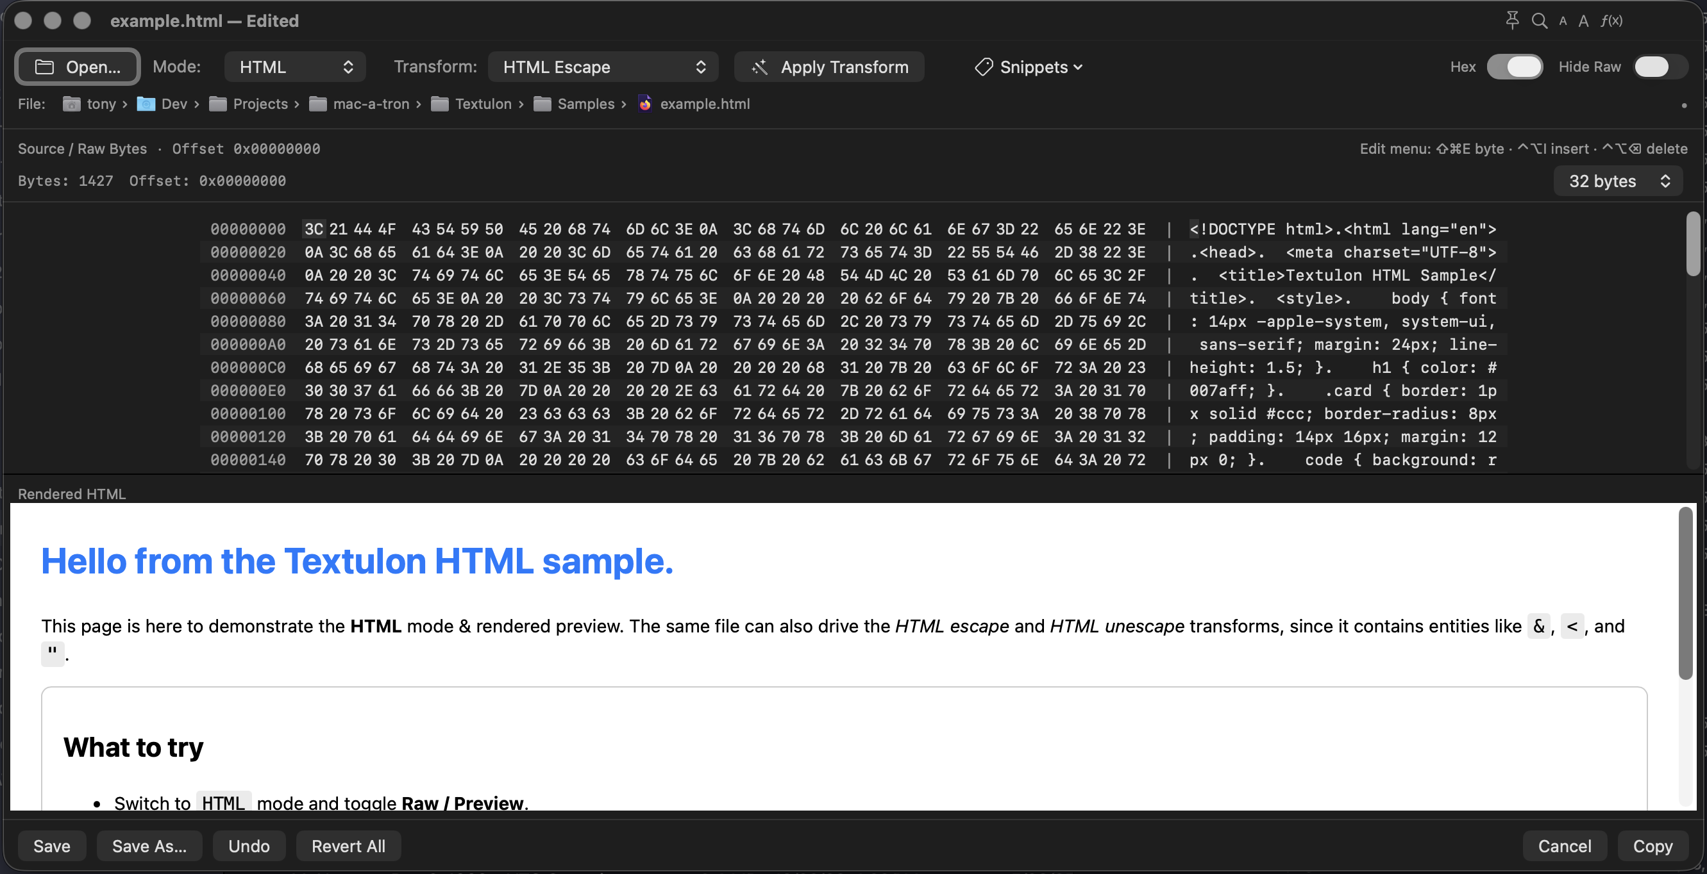Screen dimensions: 1707x874
Task: Increase font size with the large A icon
Action: (x=1583, y=21)
